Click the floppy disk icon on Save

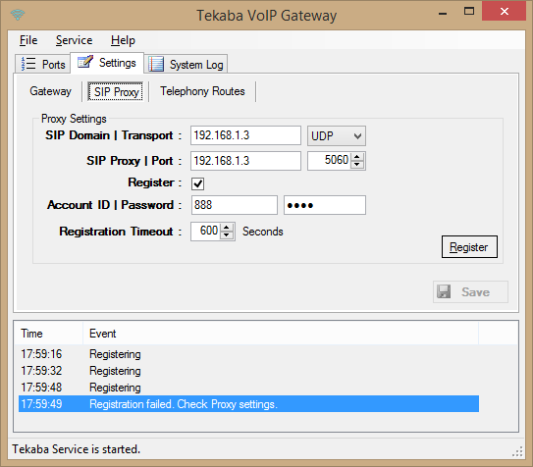coord(444,291)
